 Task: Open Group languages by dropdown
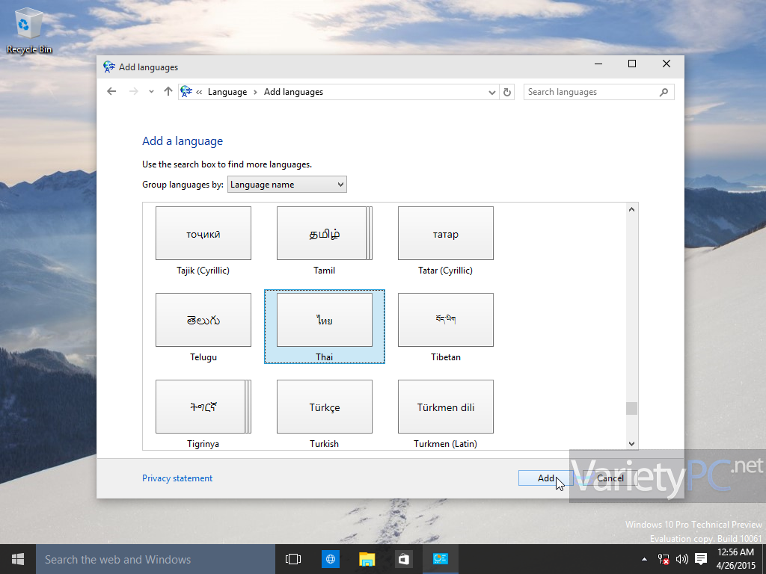(x=287, y=185)
